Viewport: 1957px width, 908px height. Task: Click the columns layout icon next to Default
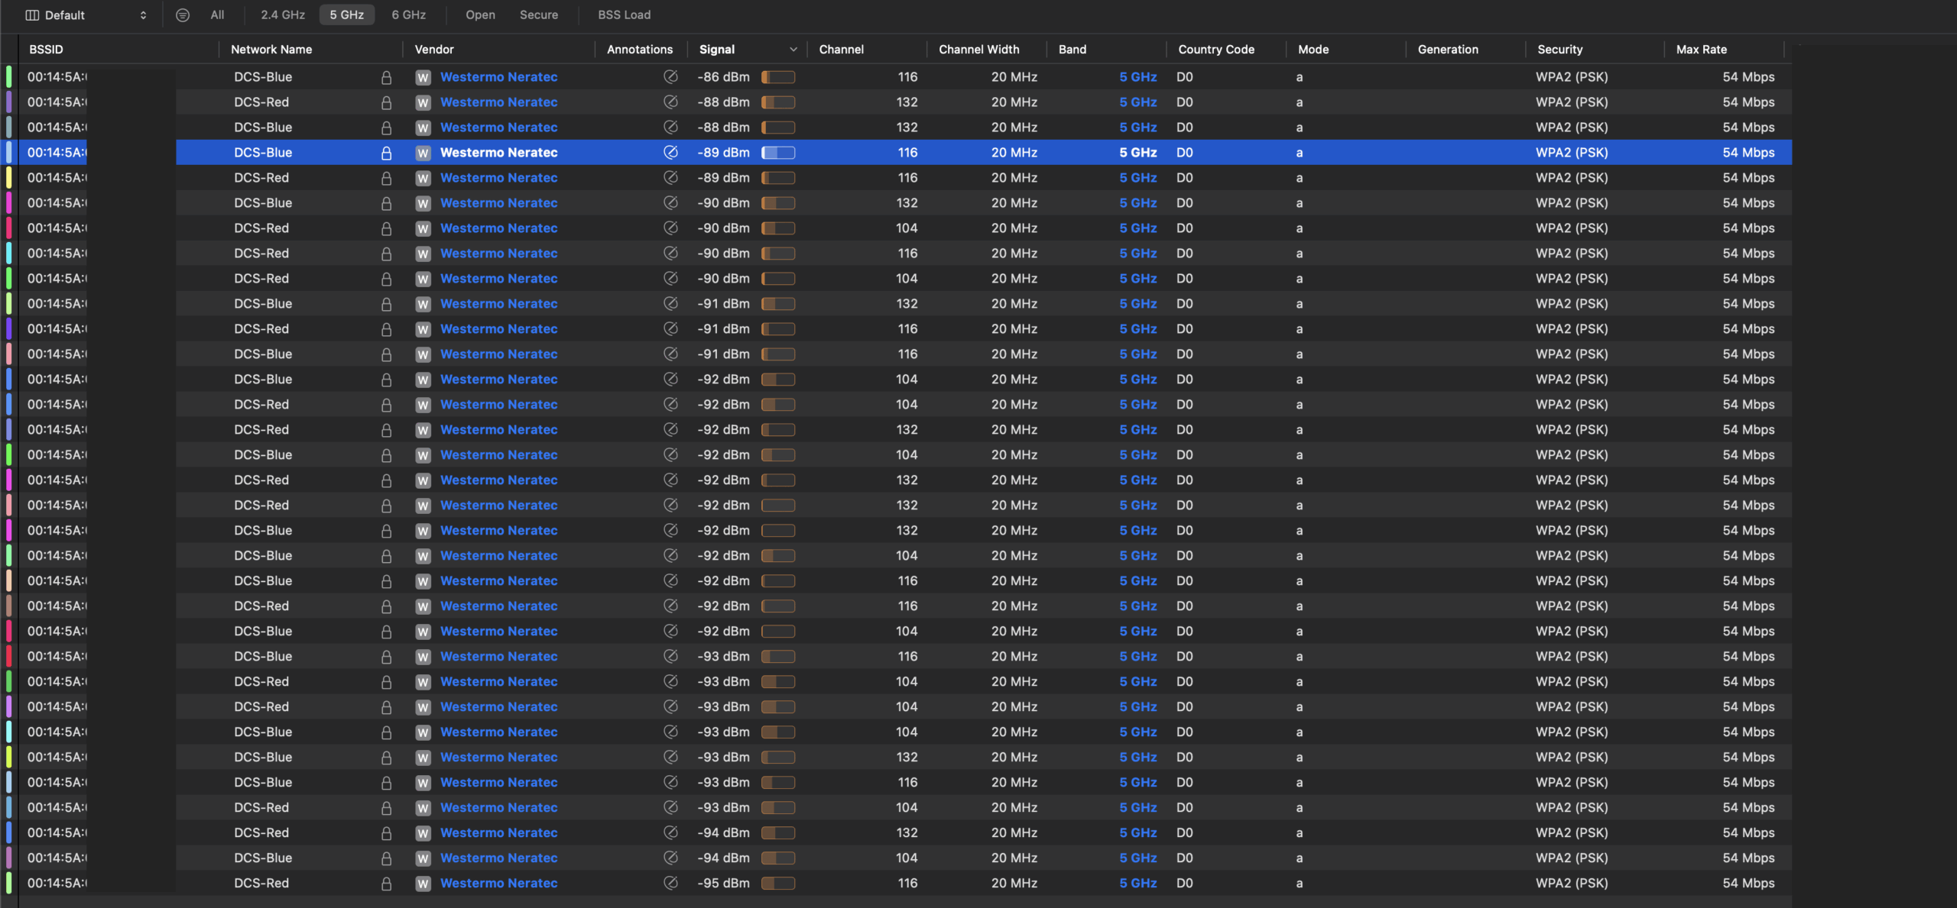(32, 15)
